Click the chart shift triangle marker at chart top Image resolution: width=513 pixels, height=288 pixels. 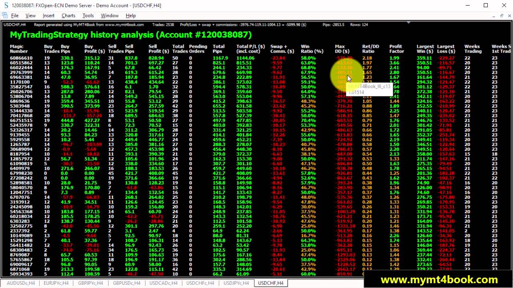pos(408,23)
